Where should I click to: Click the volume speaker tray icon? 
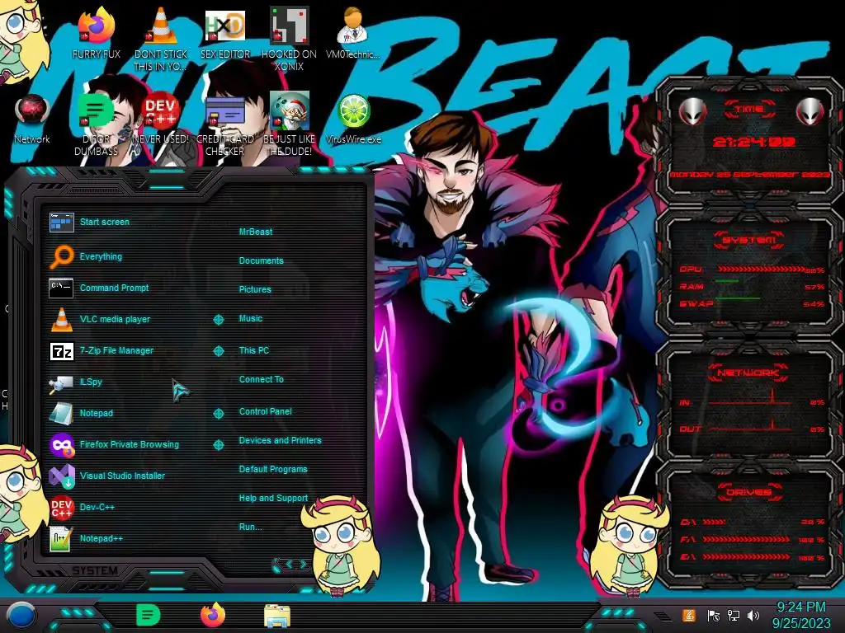753,615
